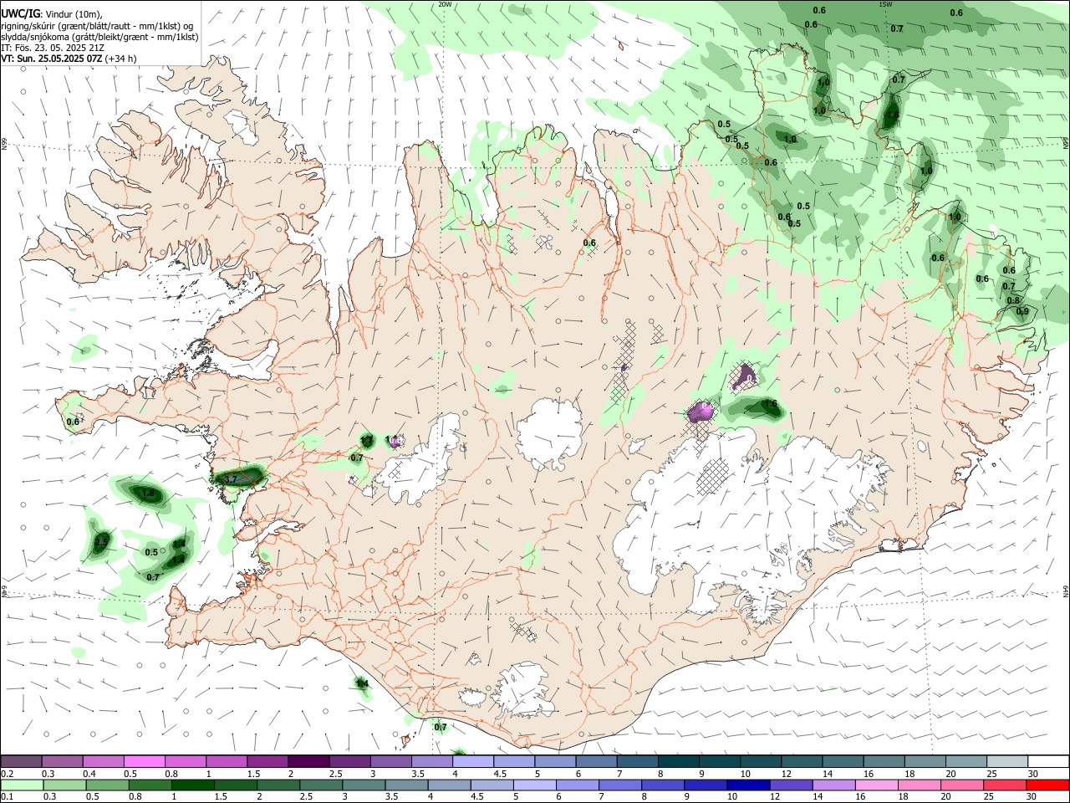Select the pale green swatch above the 0.1 label

(x=22, y=785)
